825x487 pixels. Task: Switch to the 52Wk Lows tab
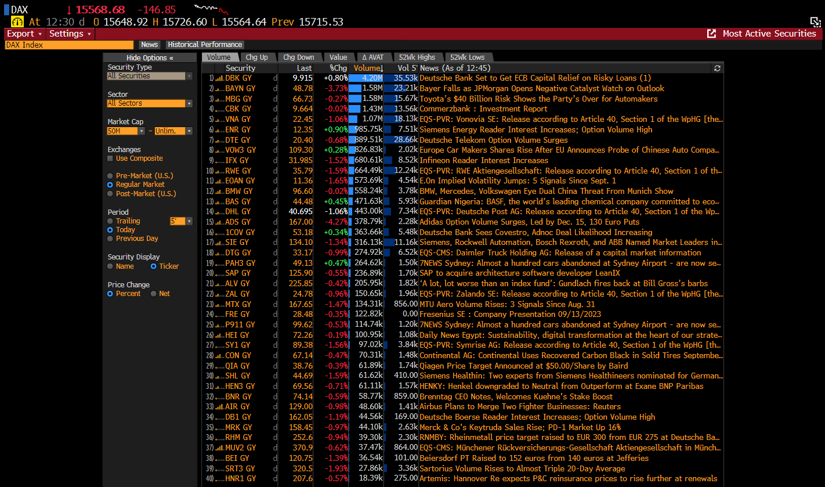click(468, 57)
